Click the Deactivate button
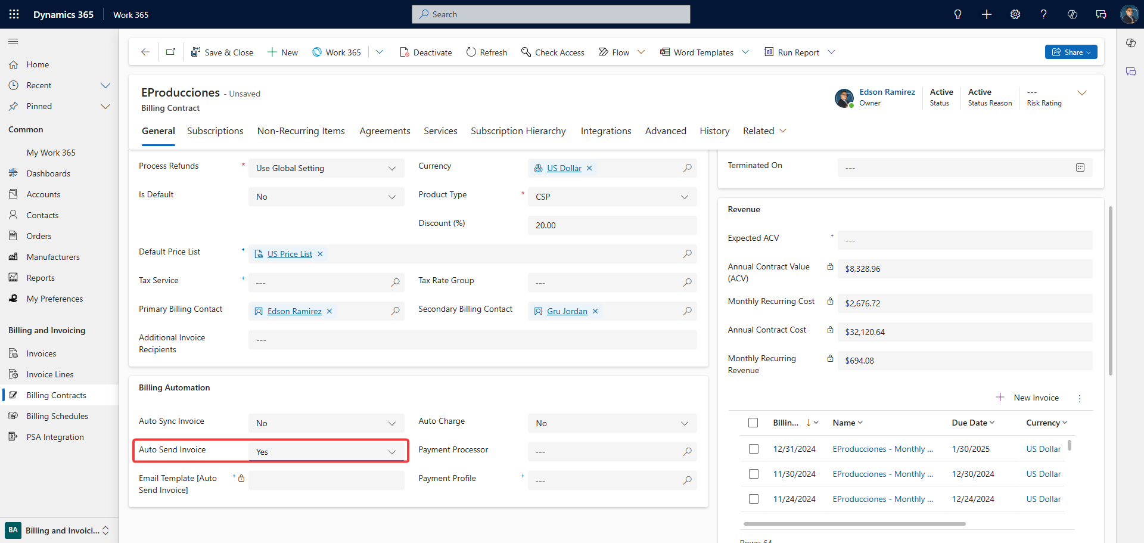Viewport: 1144px width, 543px height. coord(426,52)
